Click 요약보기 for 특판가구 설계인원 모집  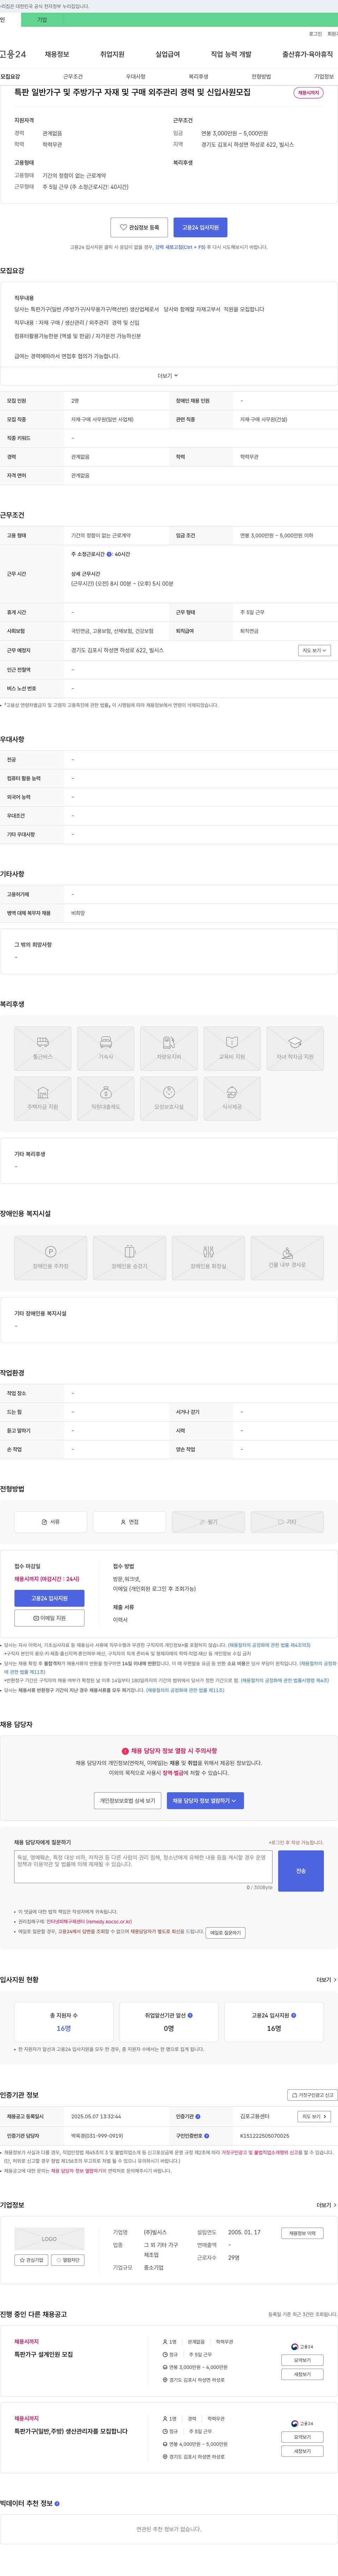[x=302, y=2360]
